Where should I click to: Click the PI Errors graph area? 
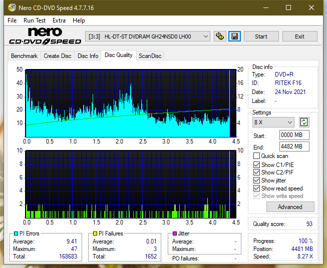[x=131, y=103]
